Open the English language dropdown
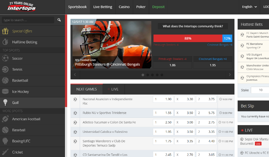Image resolution: width=269 pixels, height=157 pixels. [249, 7]
